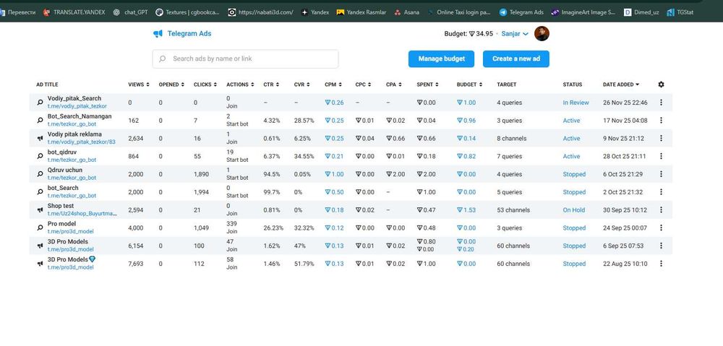
Task: Click the Create a new ad button
Action: coord(516,59)
